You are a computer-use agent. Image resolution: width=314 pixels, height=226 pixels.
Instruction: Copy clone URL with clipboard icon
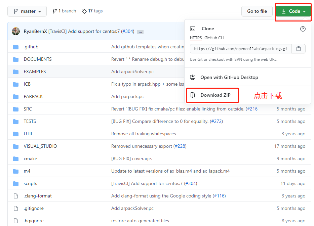(x=299, y=49)
